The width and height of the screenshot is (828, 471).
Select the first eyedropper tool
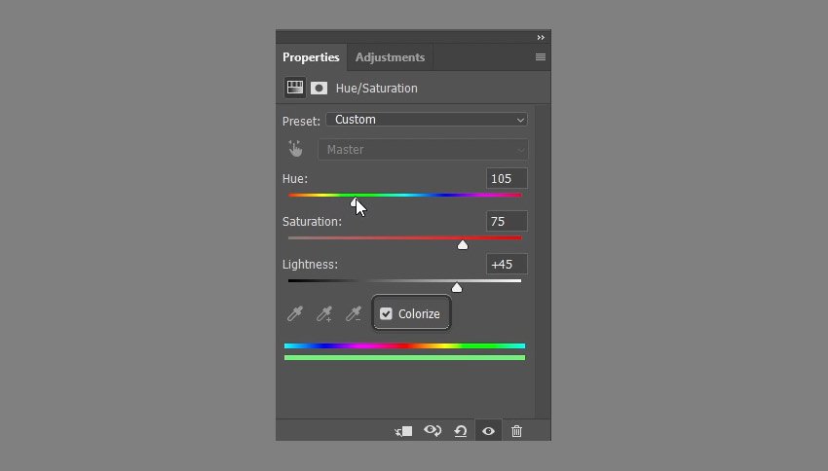point(294,313)
